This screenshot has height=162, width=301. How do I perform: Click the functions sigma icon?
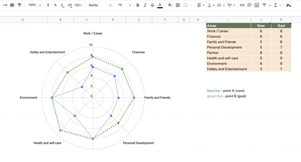click(276, 5)
